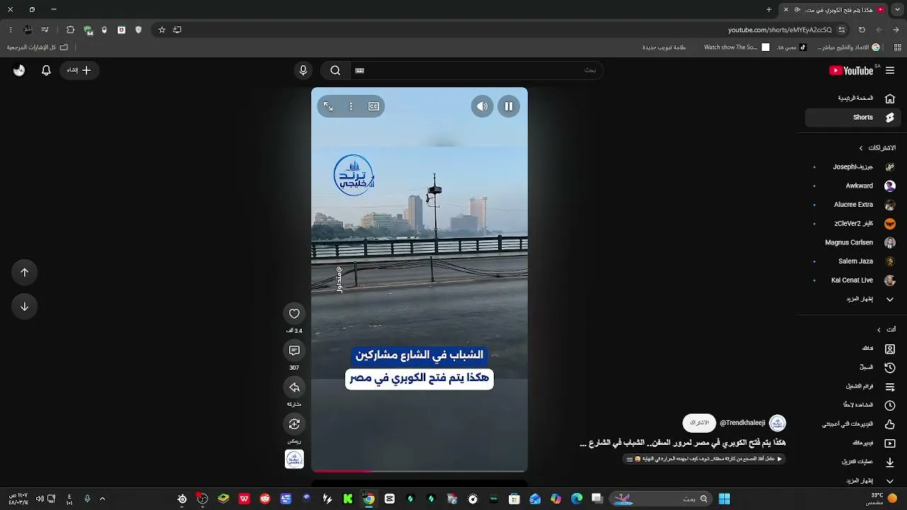Open Downloads in the sidebar
907x510 pixels.
[853, 462]
